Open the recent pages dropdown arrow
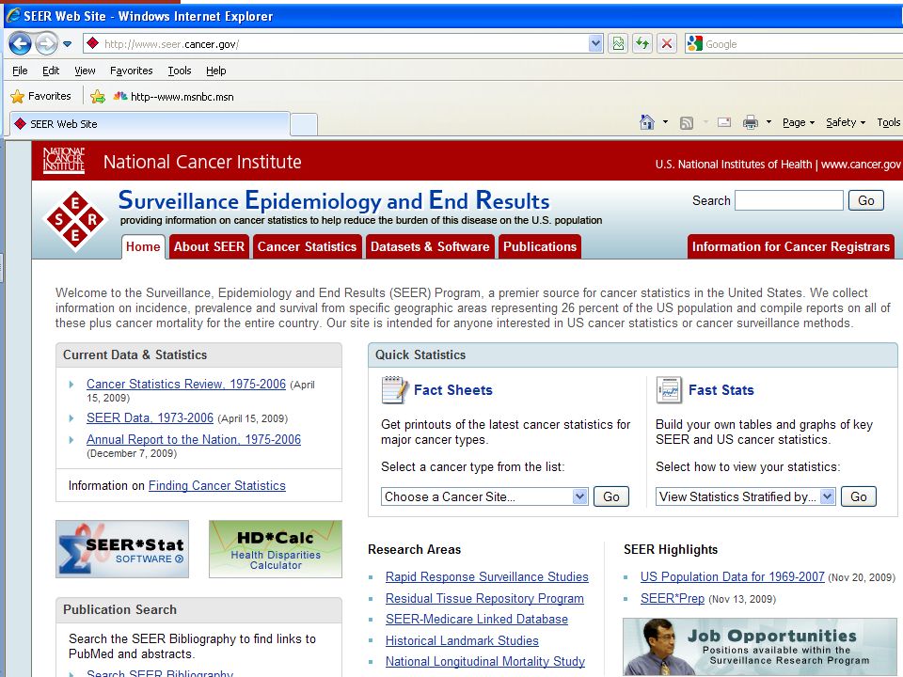 pos(68,44)
